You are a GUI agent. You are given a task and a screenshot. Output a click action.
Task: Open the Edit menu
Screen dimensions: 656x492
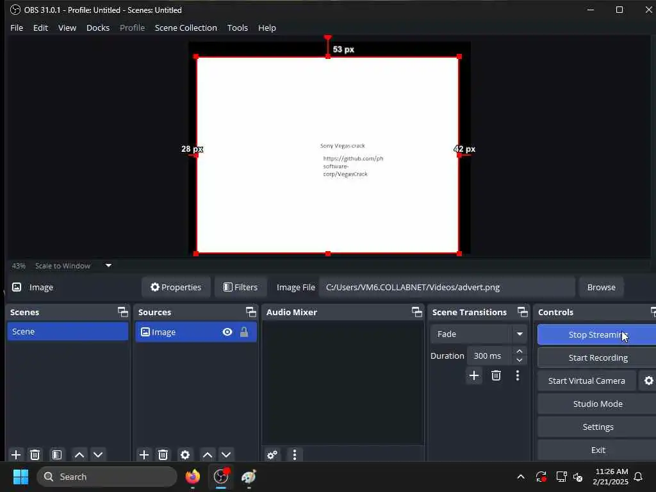(40, 28)
